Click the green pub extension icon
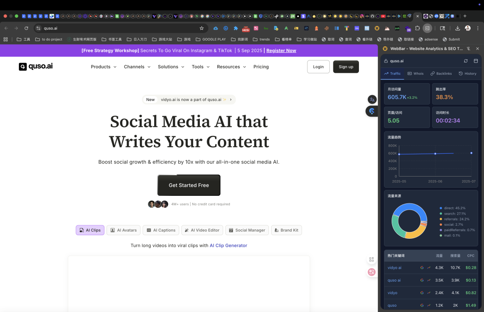The image size is (484, 312). tap(397, 28)
